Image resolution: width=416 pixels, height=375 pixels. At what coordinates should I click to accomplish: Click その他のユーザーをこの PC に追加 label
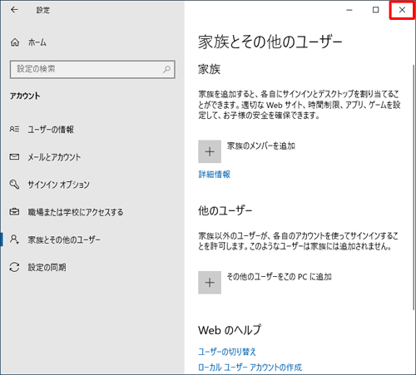coord(280,277)
